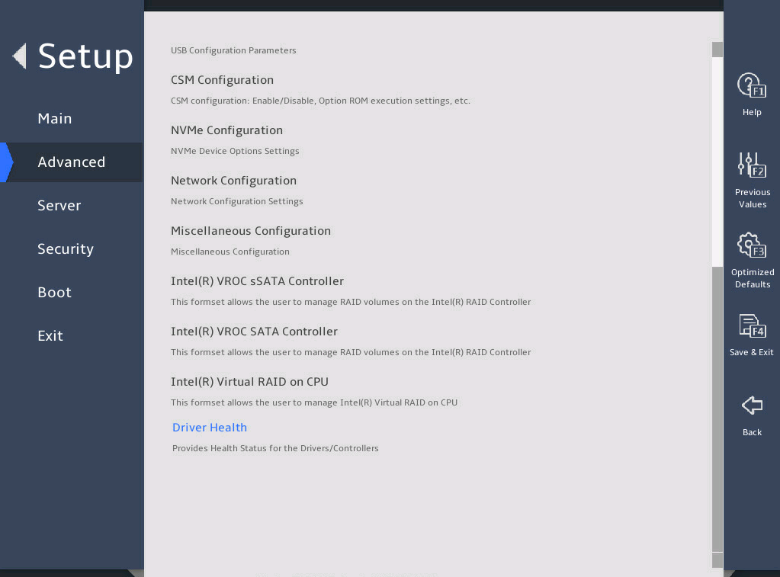Click the 'Save & Exit' label

pyautogui.click(x=751, y=352)
